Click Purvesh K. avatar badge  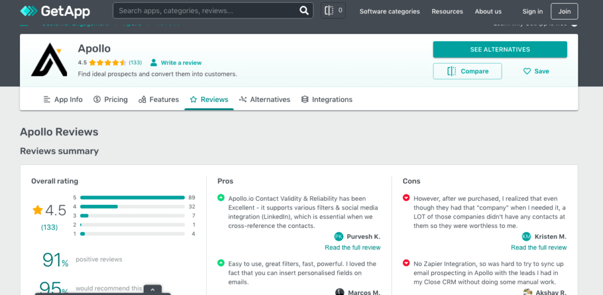(x=339, y=237)
